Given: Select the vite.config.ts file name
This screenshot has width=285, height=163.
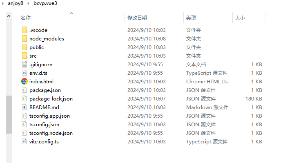Looking at the screenshot, I should pyautogui.click(x=44, y=142).
